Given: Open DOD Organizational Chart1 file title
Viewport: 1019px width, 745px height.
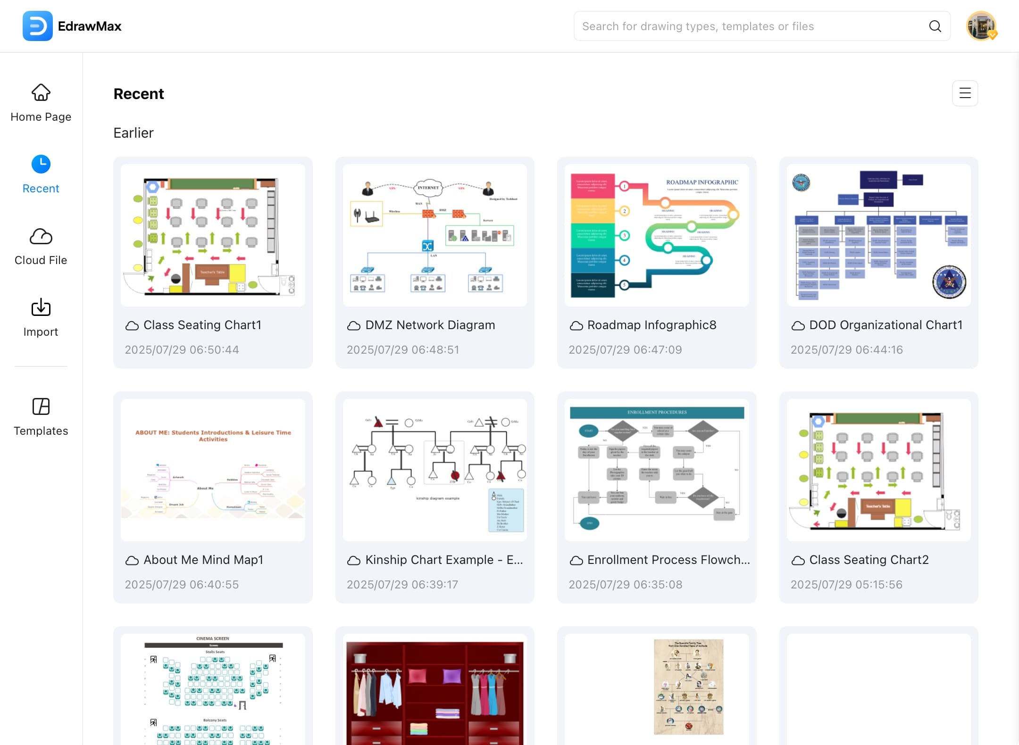Looking at the screenshot, I should [885, 325].
